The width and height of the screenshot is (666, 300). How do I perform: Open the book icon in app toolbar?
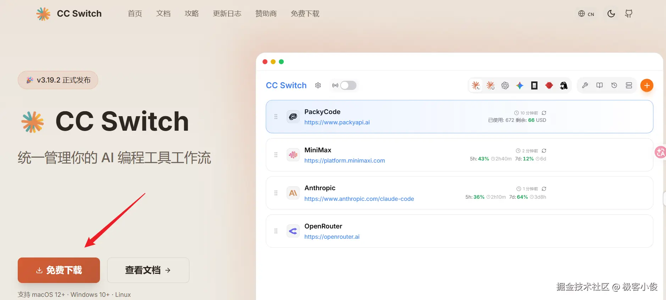click(600, 85)
